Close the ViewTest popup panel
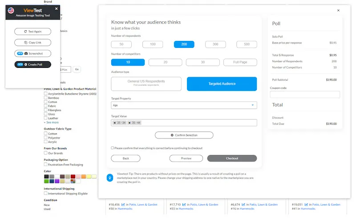356x222 pixels. 56,8
